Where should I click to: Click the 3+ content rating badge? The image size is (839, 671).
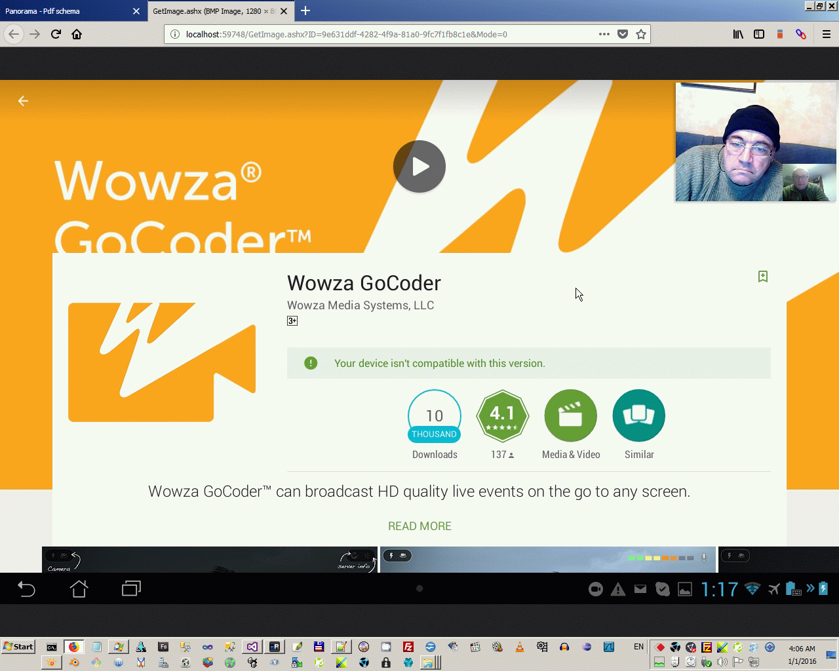coord(292,321)
